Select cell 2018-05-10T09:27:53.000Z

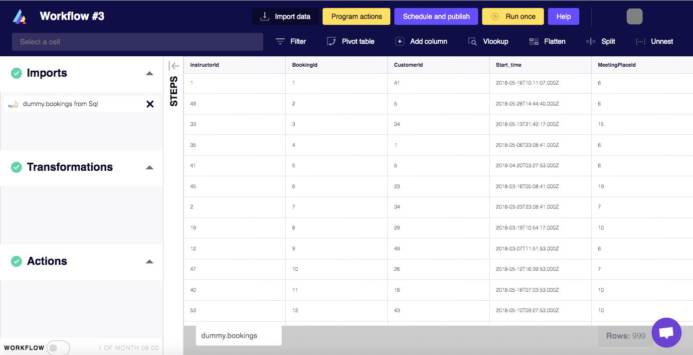540,311
